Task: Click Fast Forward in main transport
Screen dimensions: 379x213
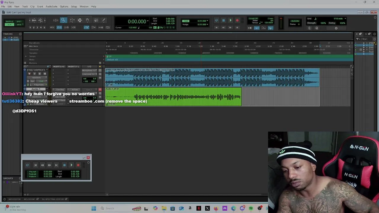Action: [x=230, y=28]
